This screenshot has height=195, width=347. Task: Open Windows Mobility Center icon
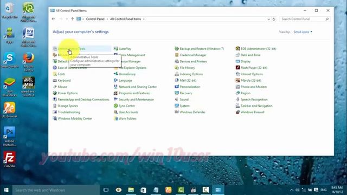pos(55,119)
